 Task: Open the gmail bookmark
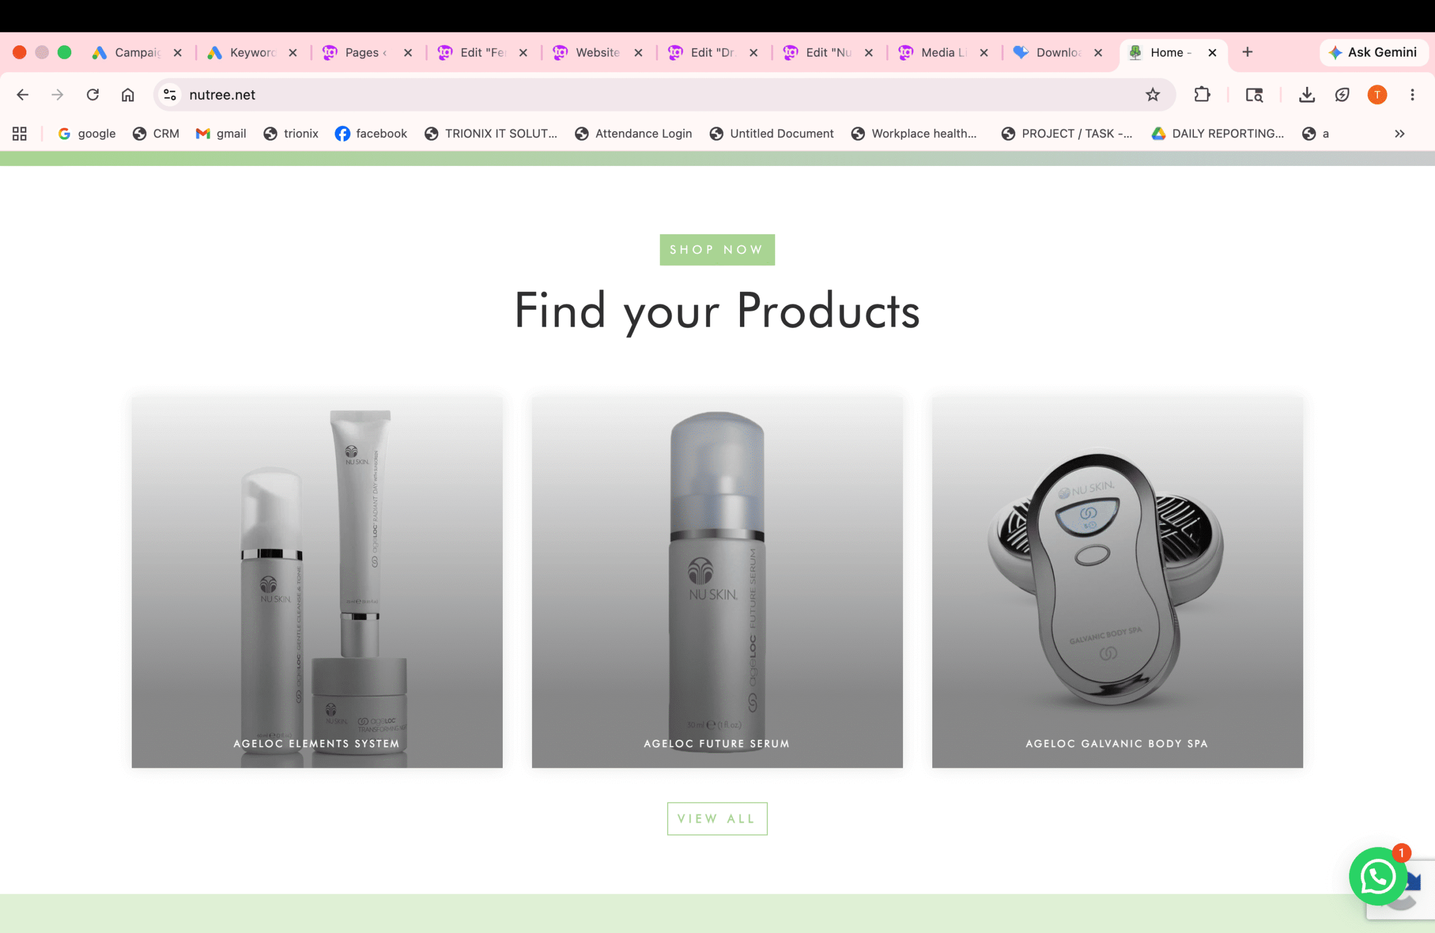[x=221, y=134]
